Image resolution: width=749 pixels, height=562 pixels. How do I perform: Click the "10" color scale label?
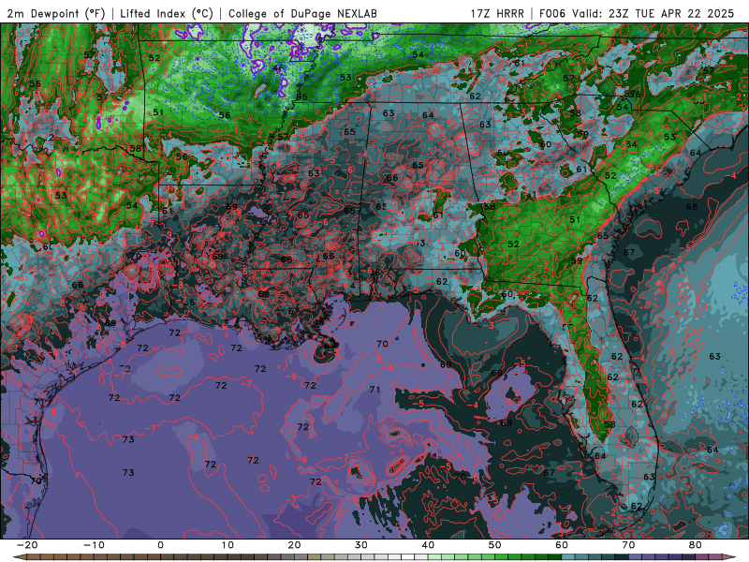228,545
